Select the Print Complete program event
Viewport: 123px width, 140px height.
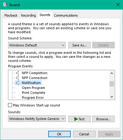(x=34, y=93)
